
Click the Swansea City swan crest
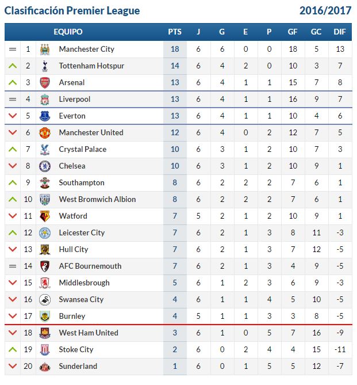tap(45, 300)
